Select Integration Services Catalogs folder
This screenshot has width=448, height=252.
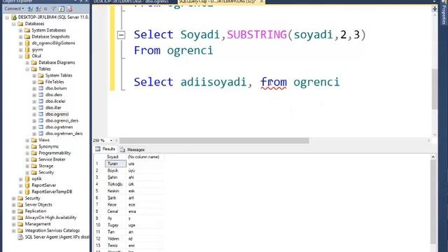[52, 230]
